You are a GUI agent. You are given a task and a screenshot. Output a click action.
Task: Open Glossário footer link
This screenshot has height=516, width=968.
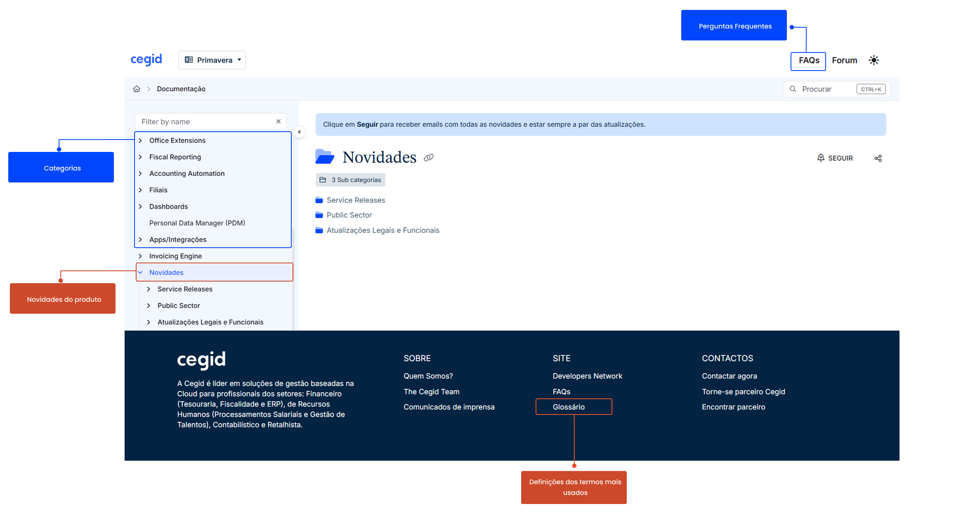point(569,407)
